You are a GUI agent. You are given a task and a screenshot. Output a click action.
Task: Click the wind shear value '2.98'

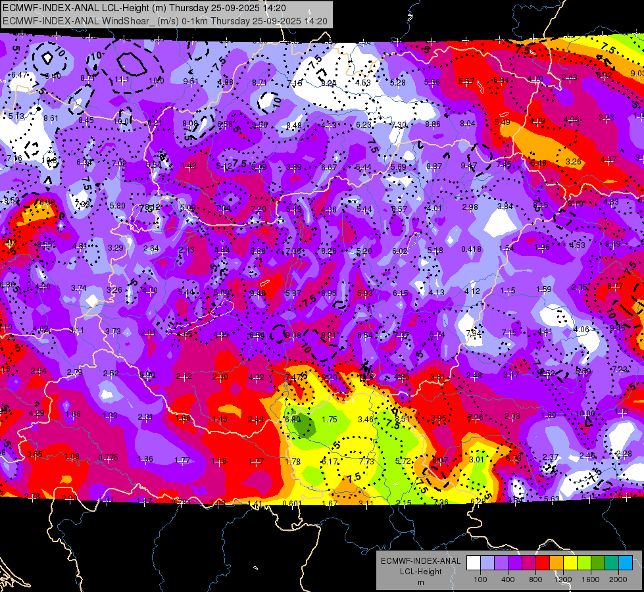click(x=470, y=207)
